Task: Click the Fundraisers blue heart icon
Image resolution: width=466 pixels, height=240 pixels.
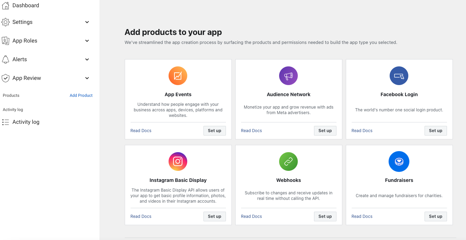Action: click(399, 161)
